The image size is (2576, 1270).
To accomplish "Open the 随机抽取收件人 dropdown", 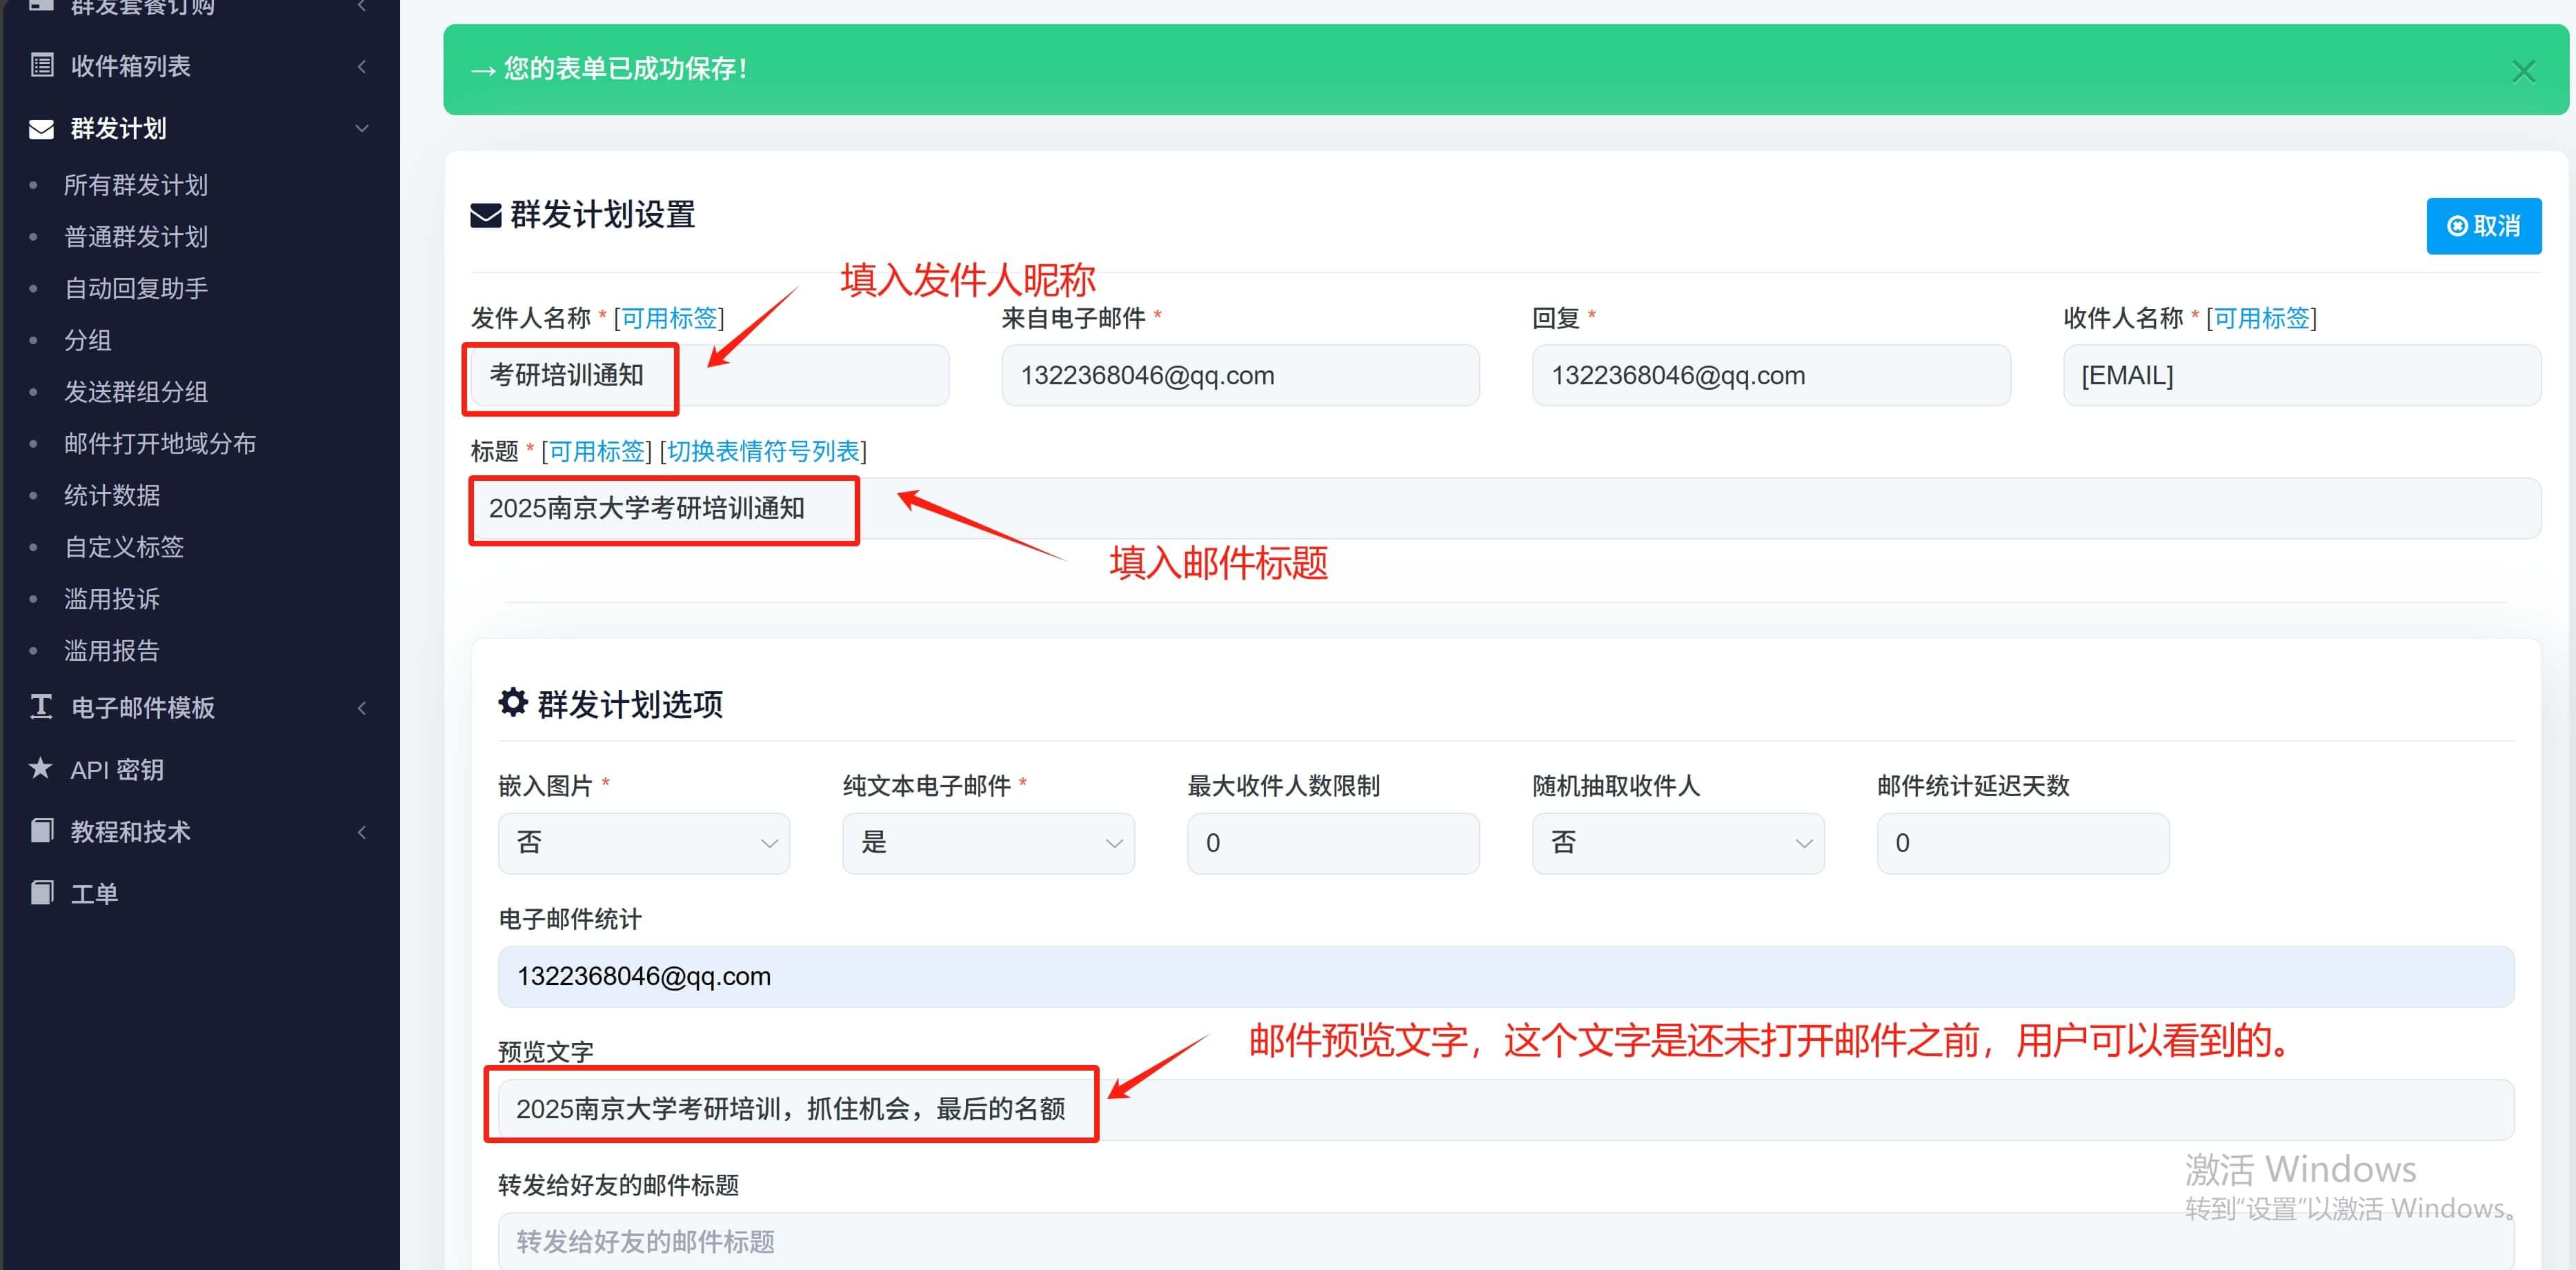I will 1678,843.
